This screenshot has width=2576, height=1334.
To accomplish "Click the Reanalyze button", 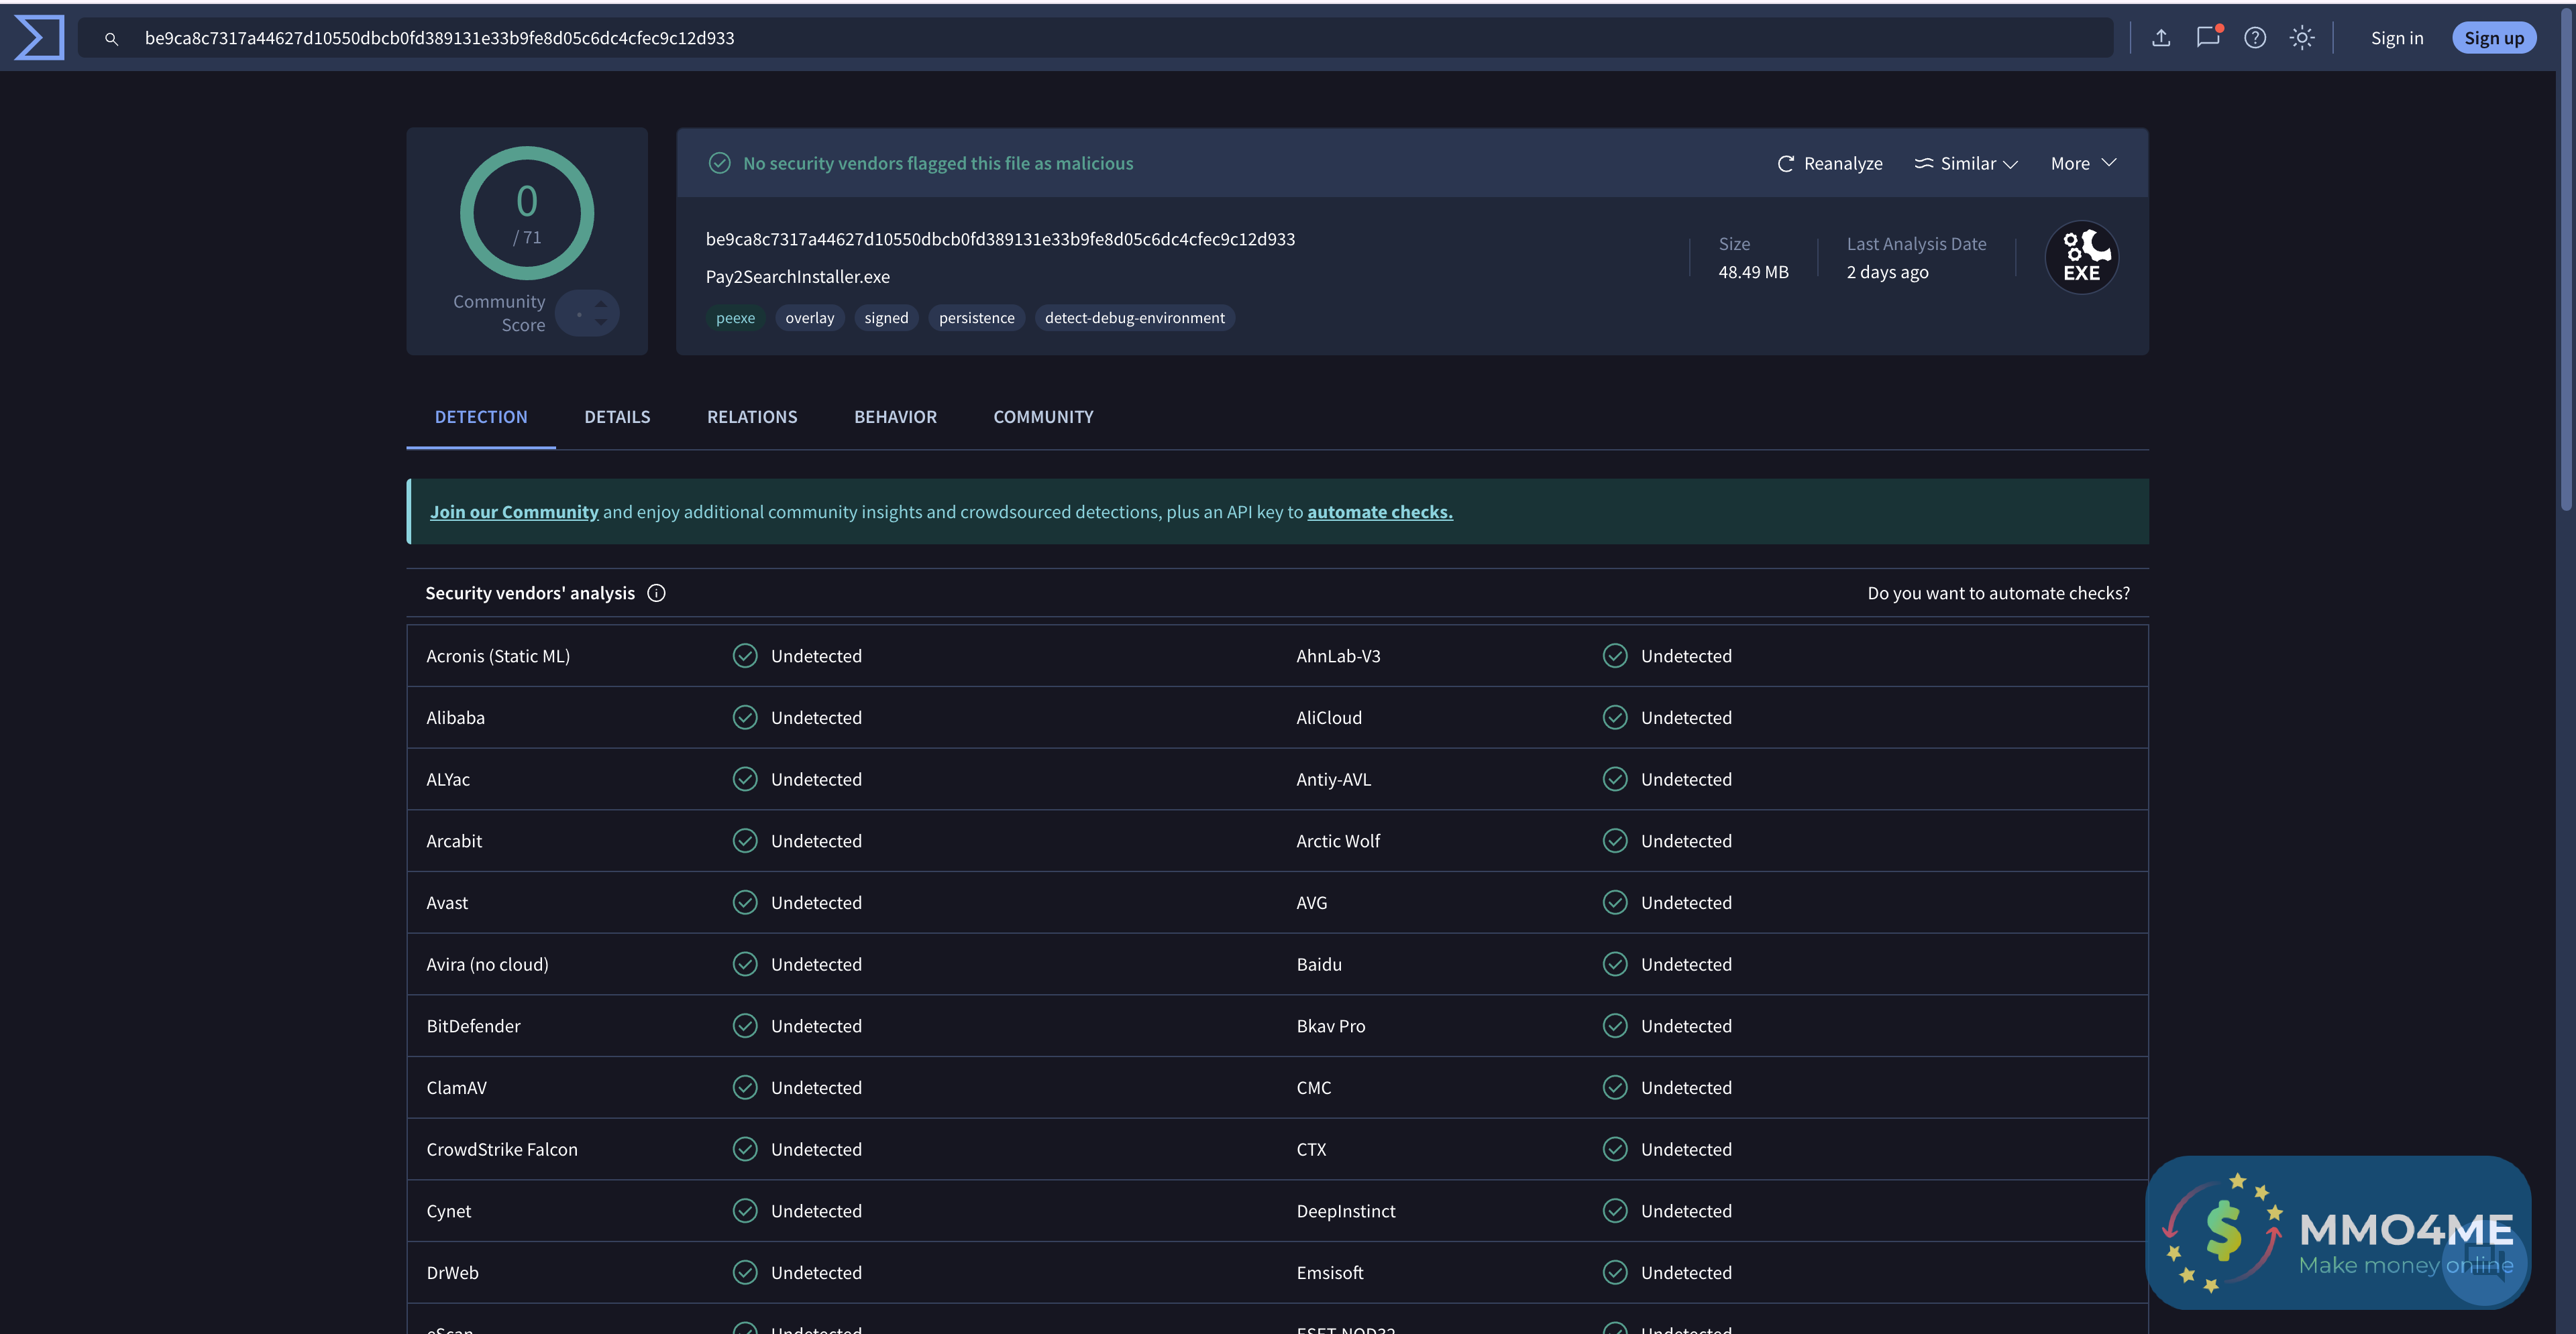I will pos(1829,163).
